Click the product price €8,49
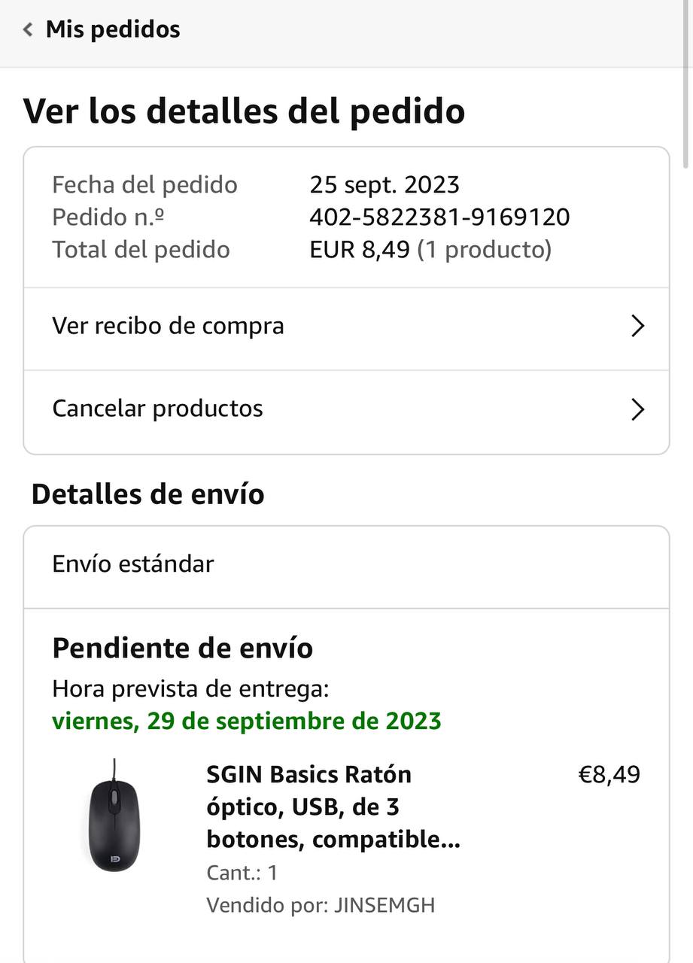This screenshot has height=963, width=693. point(609,775)
